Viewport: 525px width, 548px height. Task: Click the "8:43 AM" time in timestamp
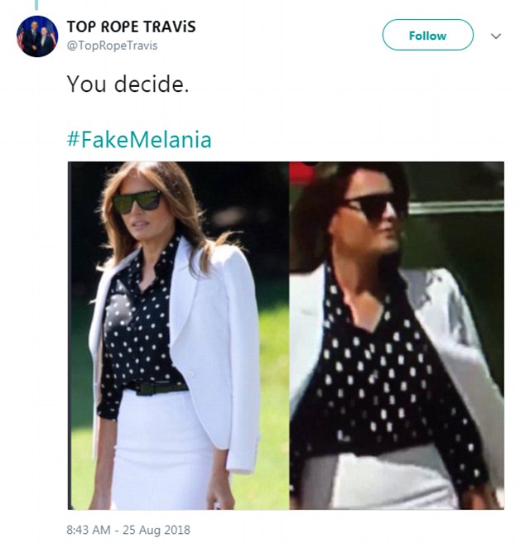point(90,527)
